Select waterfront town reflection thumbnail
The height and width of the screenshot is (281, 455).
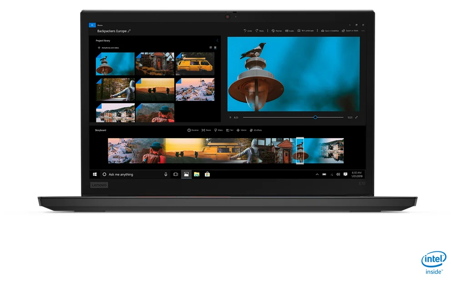[115, 113]
